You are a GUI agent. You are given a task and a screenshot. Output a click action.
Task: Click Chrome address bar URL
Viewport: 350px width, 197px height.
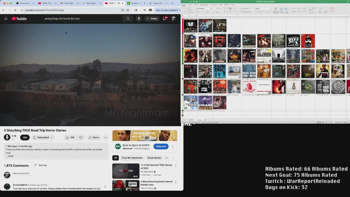[x=45, y=10]
